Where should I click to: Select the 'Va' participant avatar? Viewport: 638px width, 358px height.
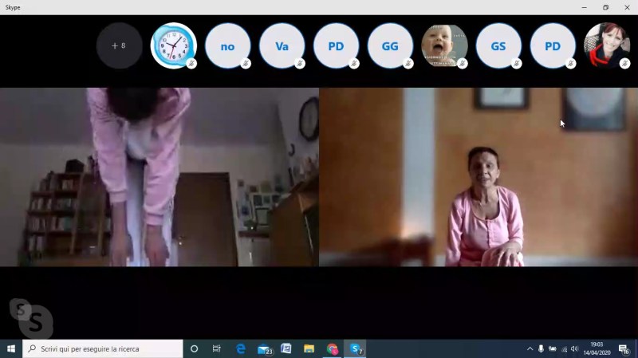pos(282,46)
